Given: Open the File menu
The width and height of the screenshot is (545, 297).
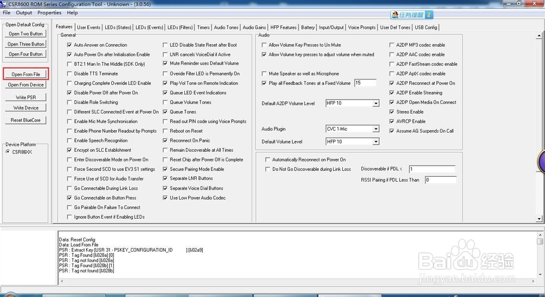Looking at the screenshot, I should pos(7,13).
